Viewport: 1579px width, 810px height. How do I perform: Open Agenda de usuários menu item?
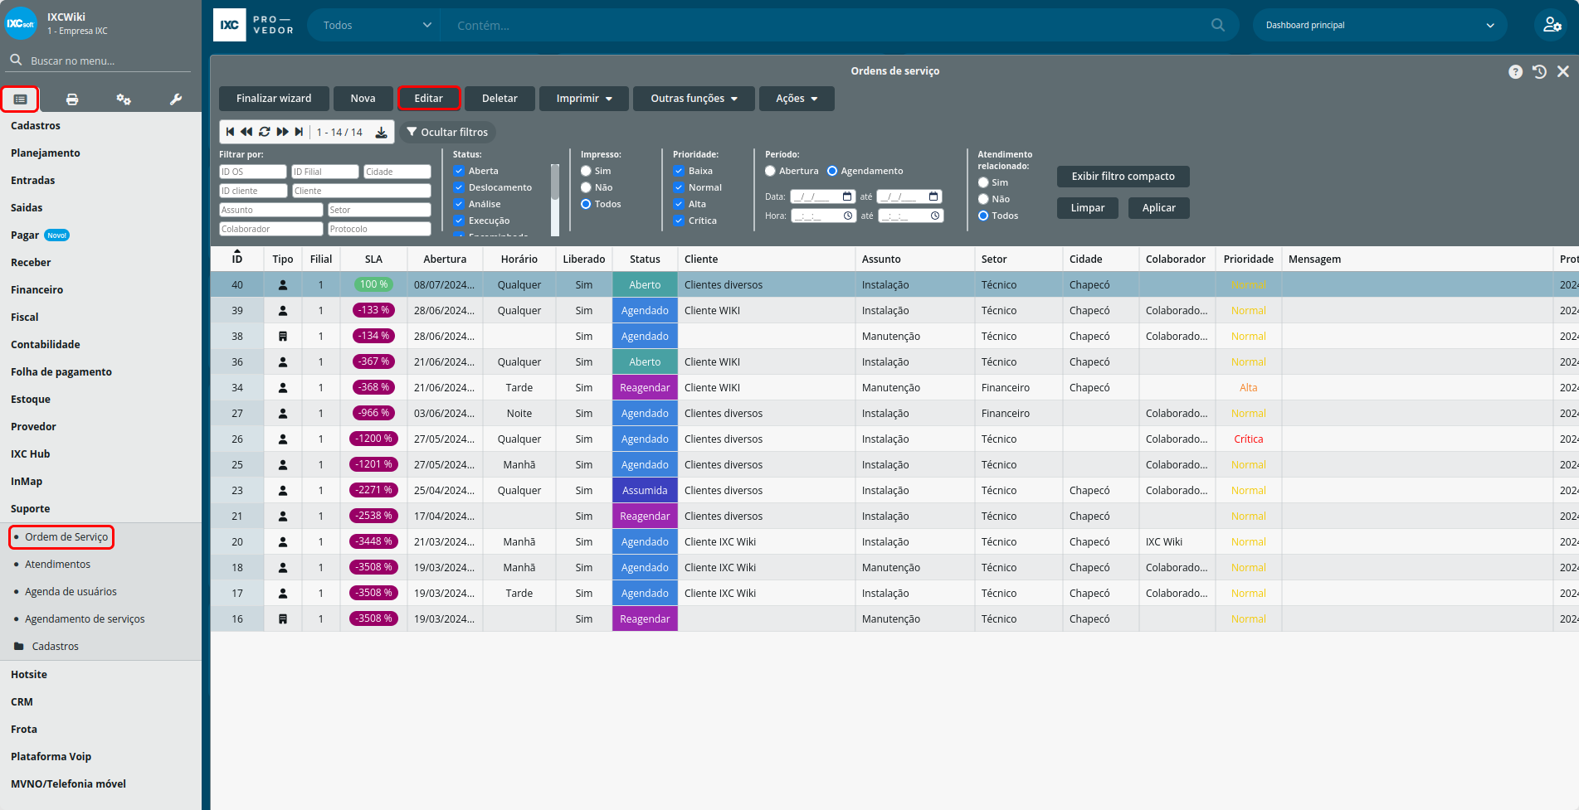coord(71,591)
